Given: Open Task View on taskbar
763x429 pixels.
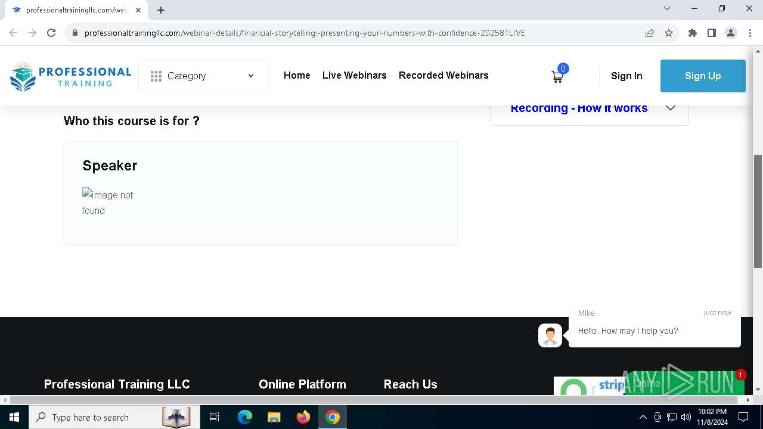Looking at the screenshot, I should 215,417.
